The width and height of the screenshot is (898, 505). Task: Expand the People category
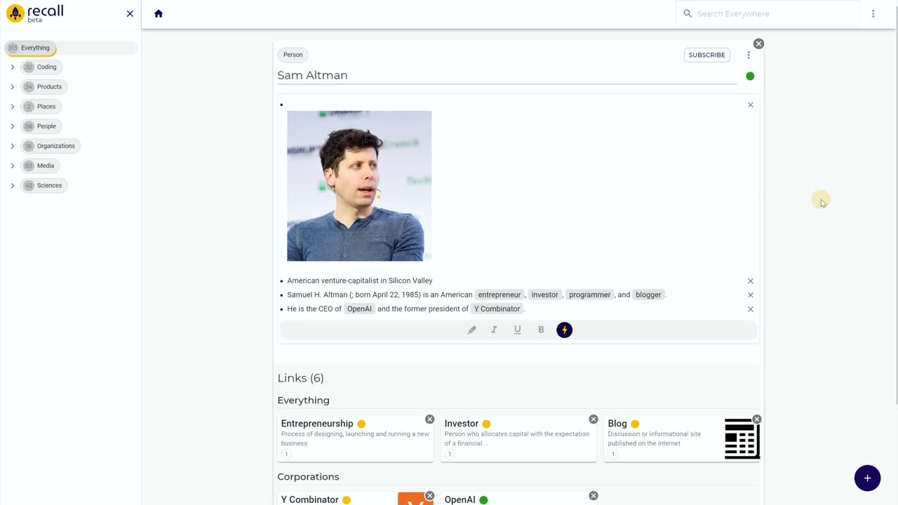tap(12, 126)
